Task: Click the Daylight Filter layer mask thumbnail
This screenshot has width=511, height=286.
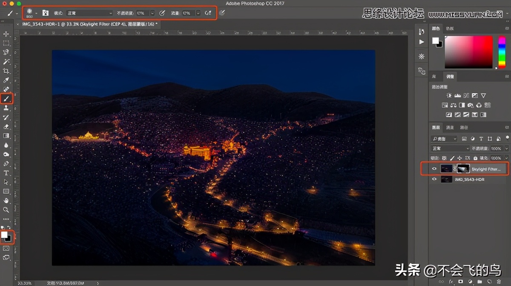Action: pos(463,169)
